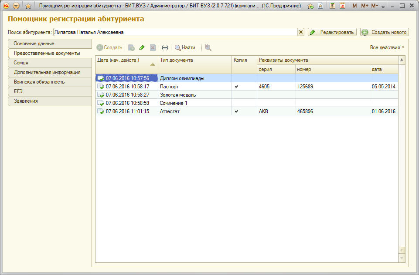Click number cell 465896

[332, 111]
